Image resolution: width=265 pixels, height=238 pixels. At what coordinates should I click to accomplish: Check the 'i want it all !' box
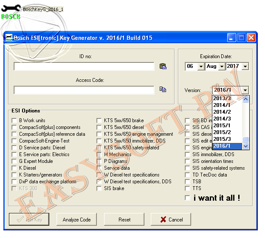click(187, 198)
